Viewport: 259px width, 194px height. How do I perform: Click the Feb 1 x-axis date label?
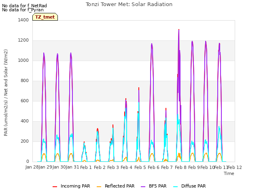(86, 167)
